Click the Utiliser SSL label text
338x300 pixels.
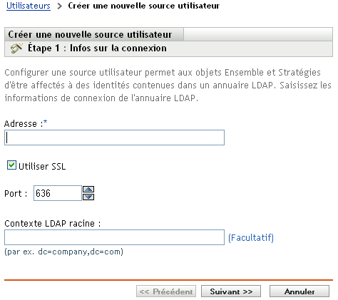pos(42,166)
